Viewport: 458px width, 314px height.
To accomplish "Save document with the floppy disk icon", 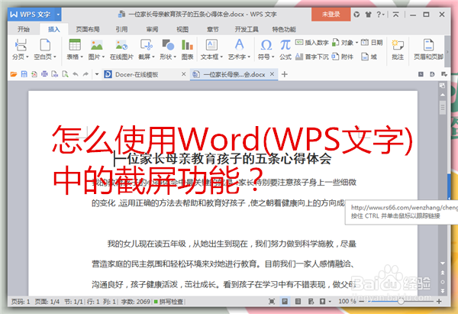I will (x=24, y=74).
